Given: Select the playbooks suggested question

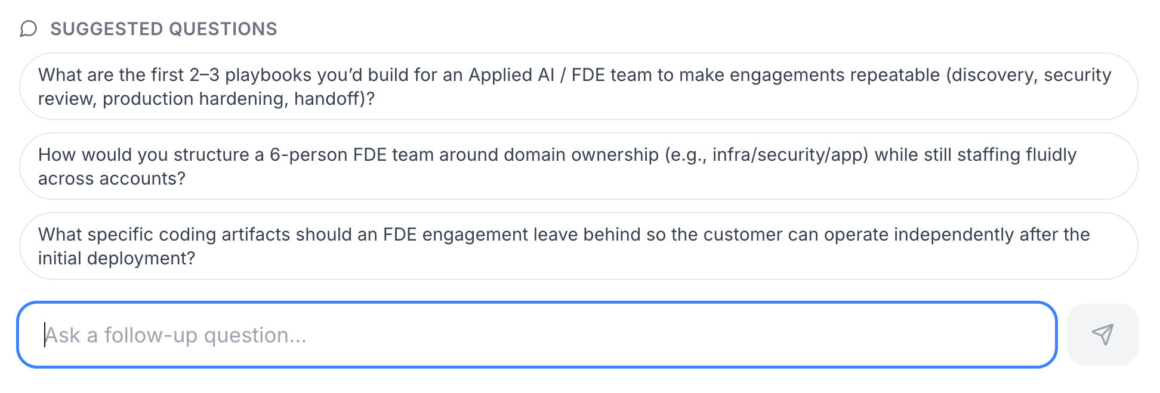Looking at the screenshot, I should coord(578,86).
